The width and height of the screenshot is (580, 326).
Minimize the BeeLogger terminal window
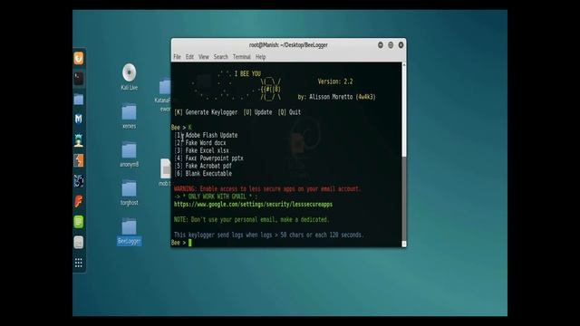(381, 44)
